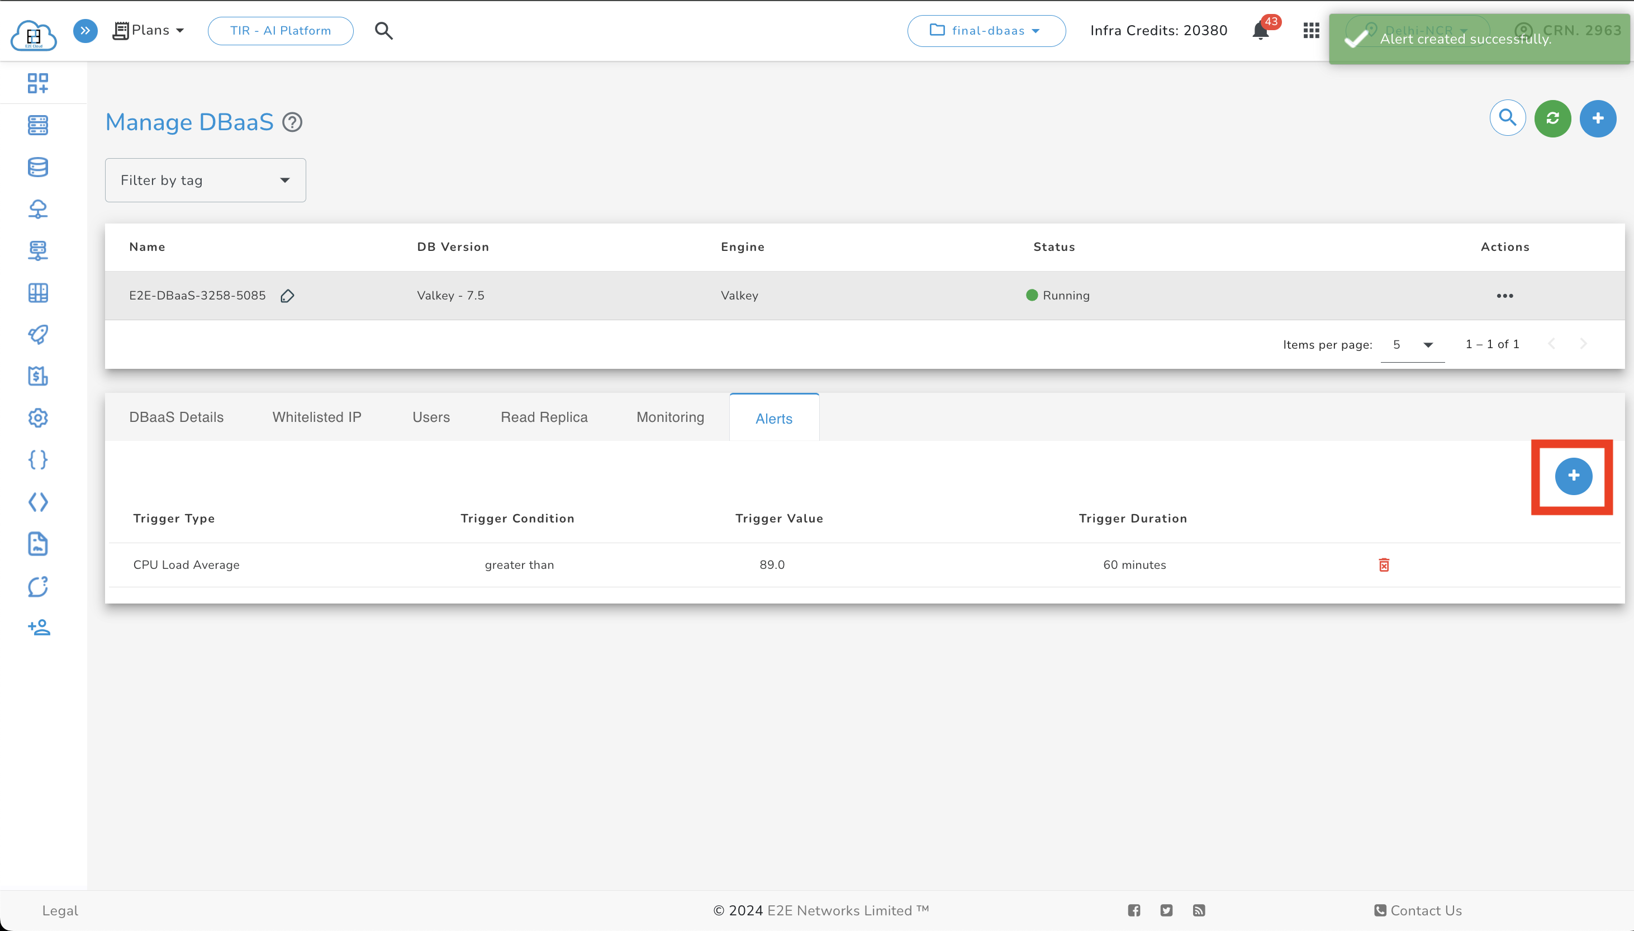Open actions menu for E2E-DBaaS-3258-5085
Viewport: 1634px width, 931px height.
point(1505,296)
